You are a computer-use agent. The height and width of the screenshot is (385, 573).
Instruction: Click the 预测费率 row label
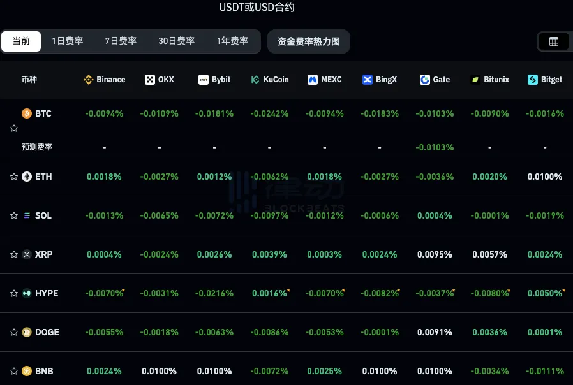[x=37, y=147]
